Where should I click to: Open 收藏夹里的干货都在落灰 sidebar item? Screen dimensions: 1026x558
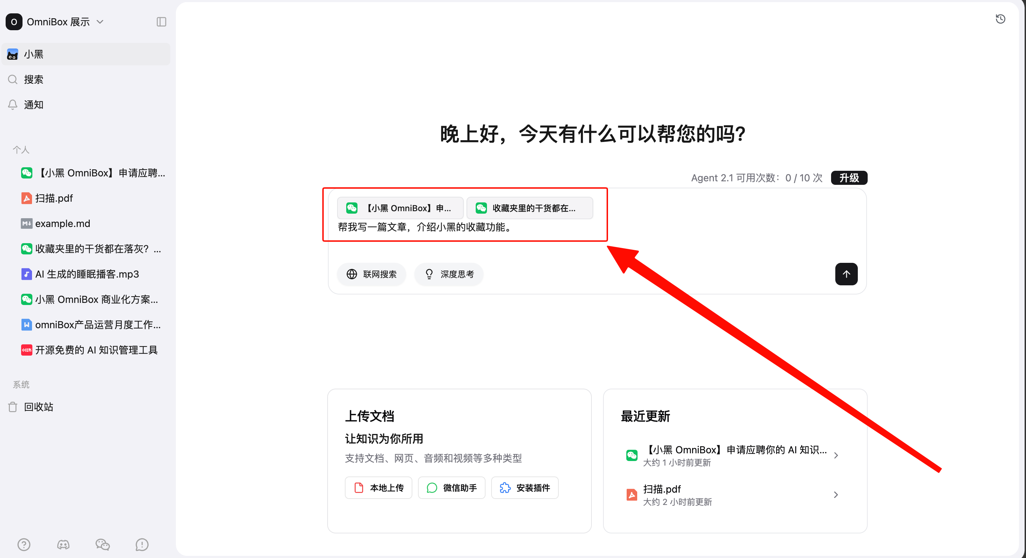click(93, 249)
